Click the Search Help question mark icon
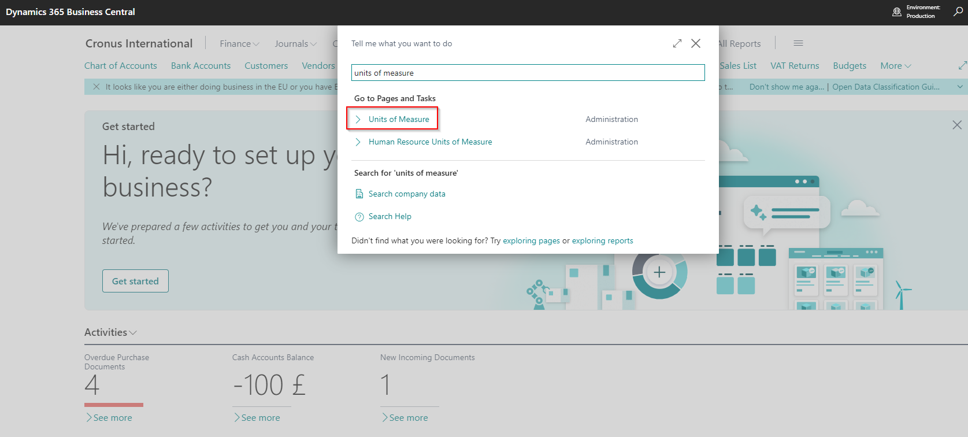The width and height of the screenshot is (968, 437). point(359,217)
